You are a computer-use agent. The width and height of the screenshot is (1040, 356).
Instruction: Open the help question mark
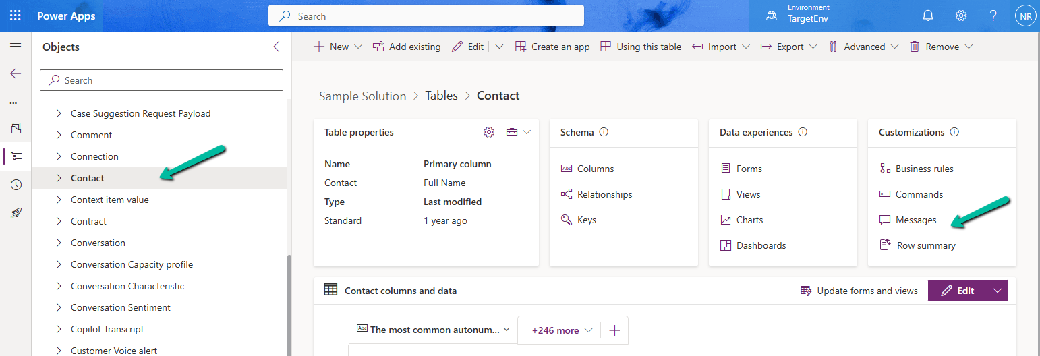tap(993, 16)
